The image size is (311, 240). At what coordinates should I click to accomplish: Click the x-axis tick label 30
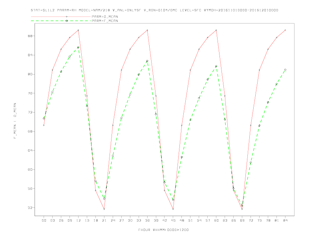[130, 220]
